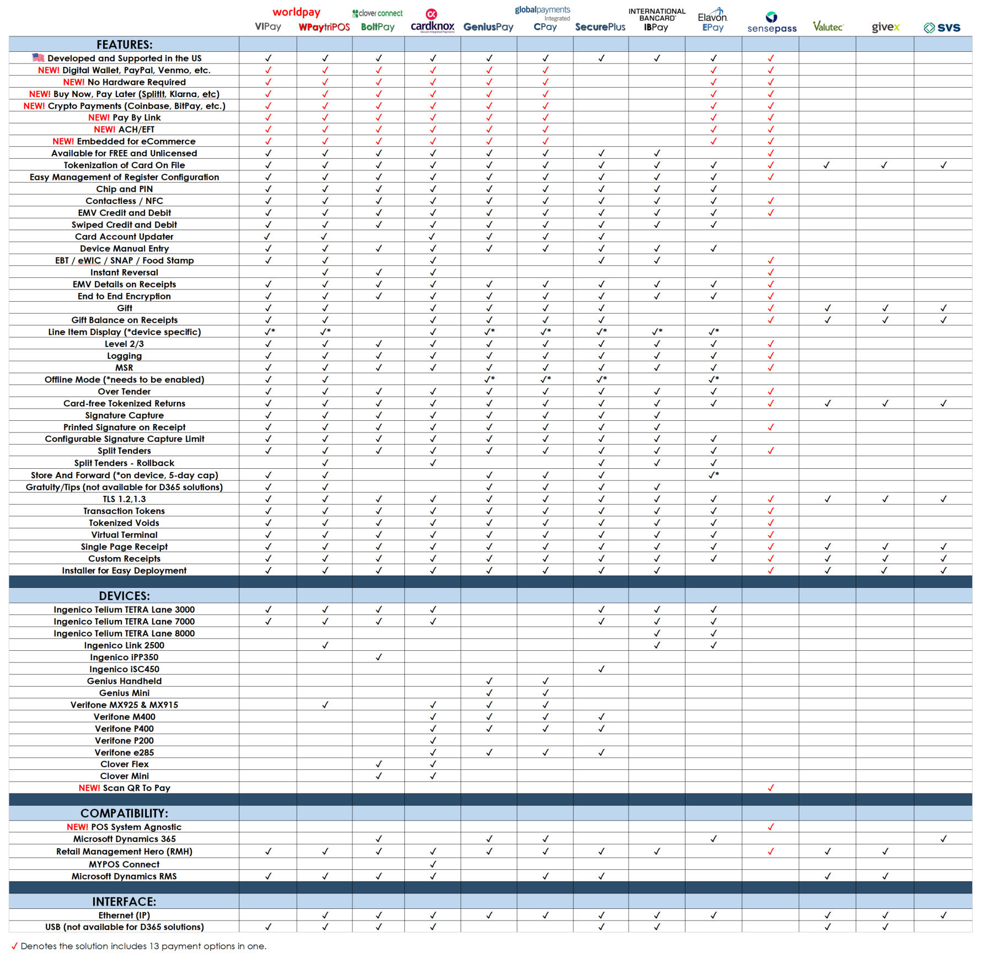Click the 'Virtual Terminal' row label
The height and width of the screenshot is (958, 981).
[x=125, y=534]
